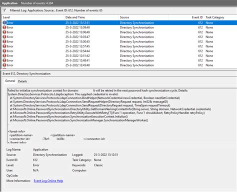Click the filter funnel icon
The width and height of the screenshot is (237, 192).
[x=4, y=10]
